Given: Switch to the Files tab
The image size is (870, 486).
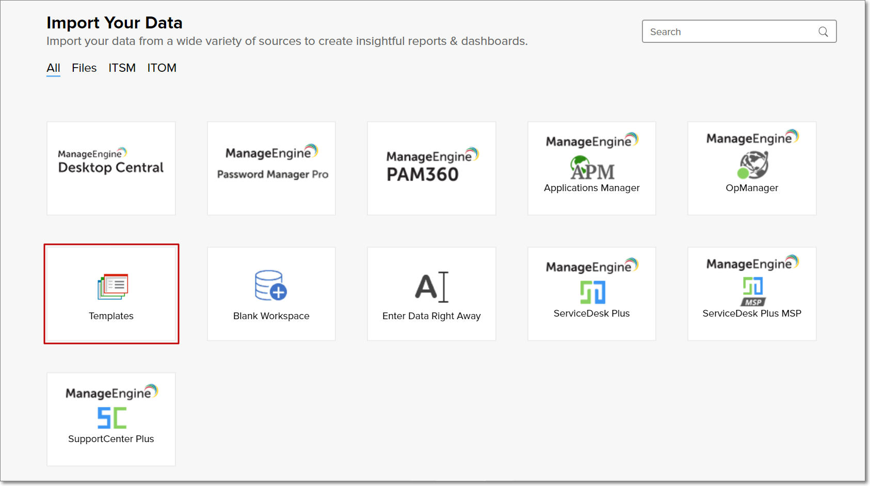Looking at the screenshot, I should (x=84, y=68).
